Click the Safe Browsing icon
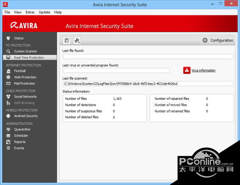The width and height of the screenshot is (240, 185). [8, 103]
